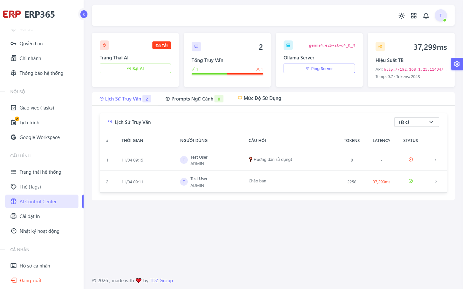This screenshot has width=463, height=289.
Task: Switch to Mức Độ Sử Dụng tab
Action: [x=259, y=98]
